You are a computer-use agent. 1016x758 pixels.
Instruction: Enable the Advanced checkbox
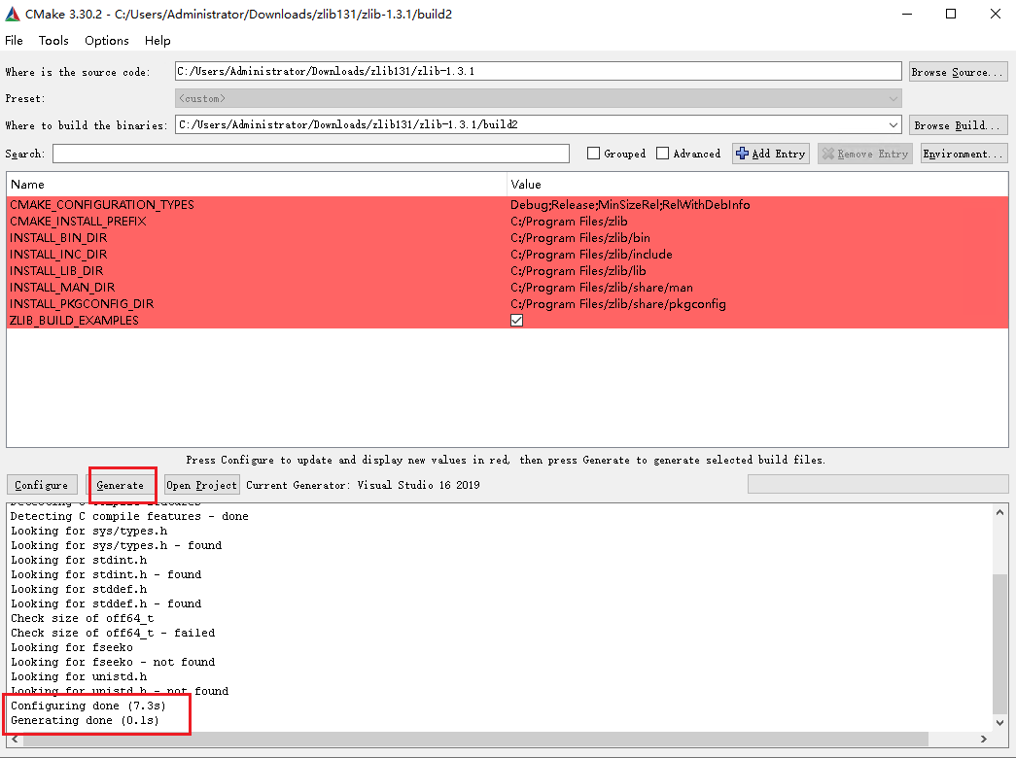tap(662, 154)
